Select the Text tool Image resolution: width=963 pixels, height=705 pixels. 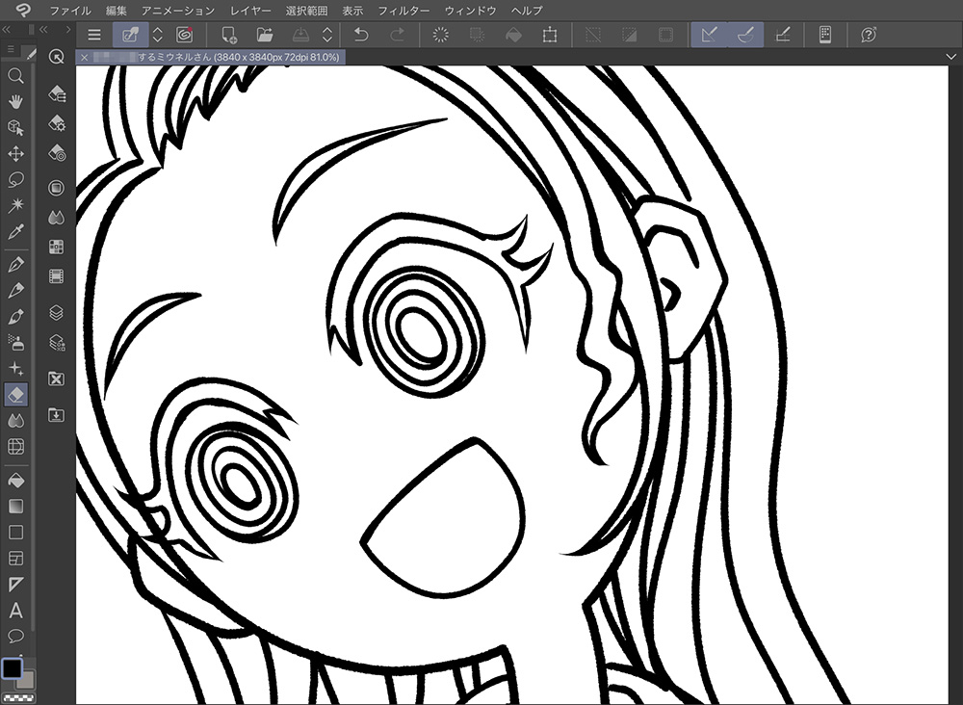16,611
